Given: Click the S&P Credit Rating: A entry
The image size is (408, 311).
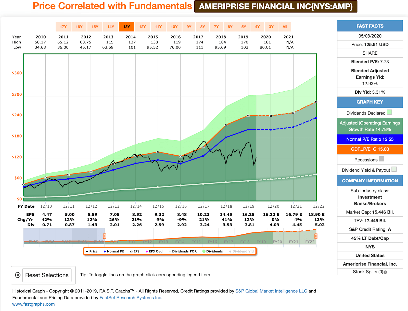Looking at the screenshot, I should [x=370, y=229].
